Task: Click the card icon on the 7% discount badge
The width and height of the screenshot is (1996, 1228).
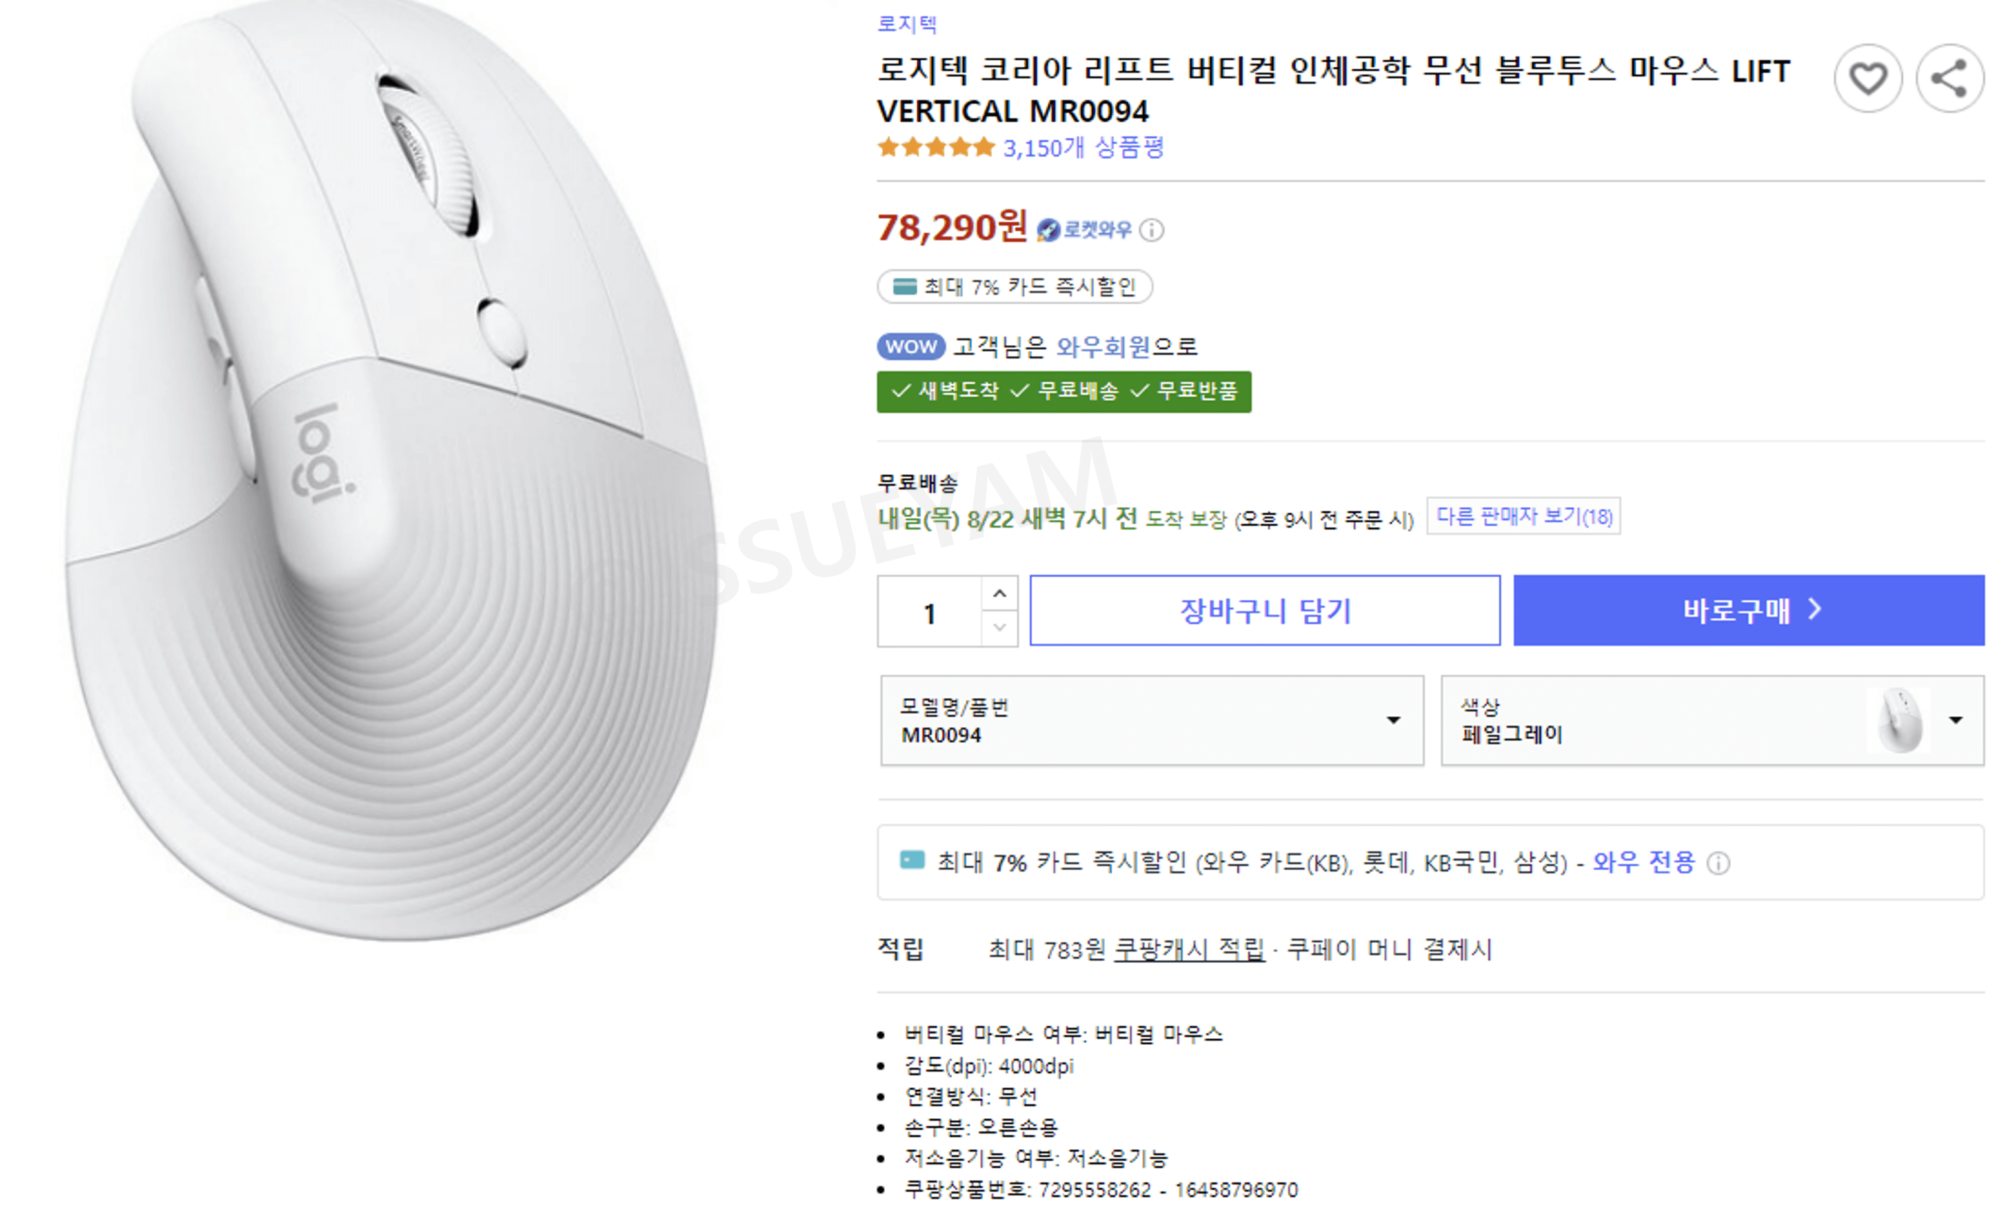Action: pos(904,287)
